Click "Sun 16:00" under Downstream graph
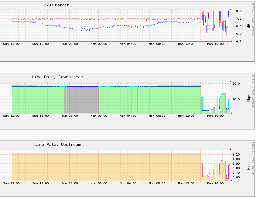The height and width of the screenshot is (198, 256). [40, 116]
